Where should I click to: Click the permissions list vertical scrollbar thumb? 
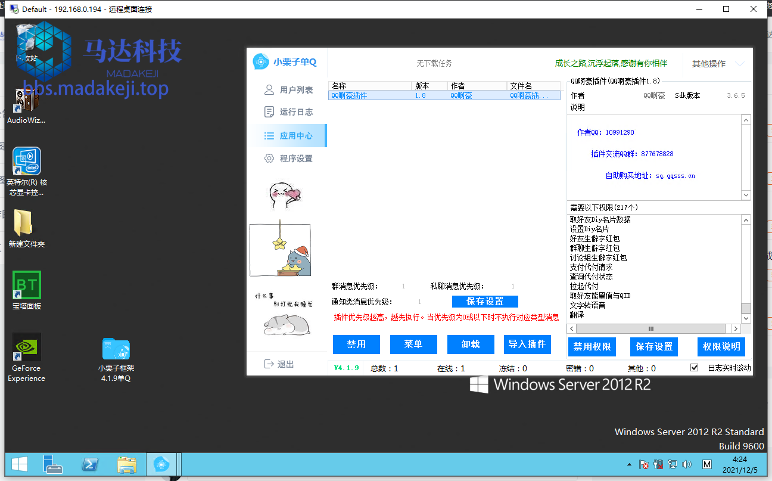(746, 308)
